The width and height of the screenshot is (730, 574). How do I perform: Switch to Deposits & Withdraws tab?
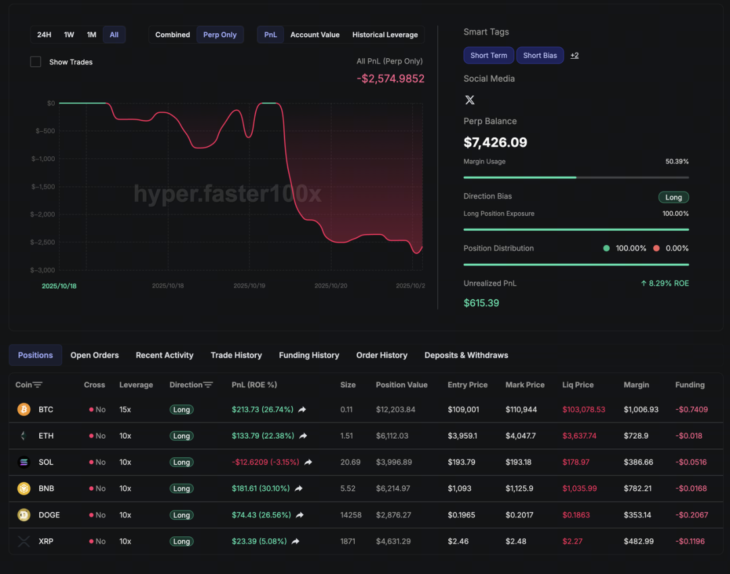pos(466,356)
